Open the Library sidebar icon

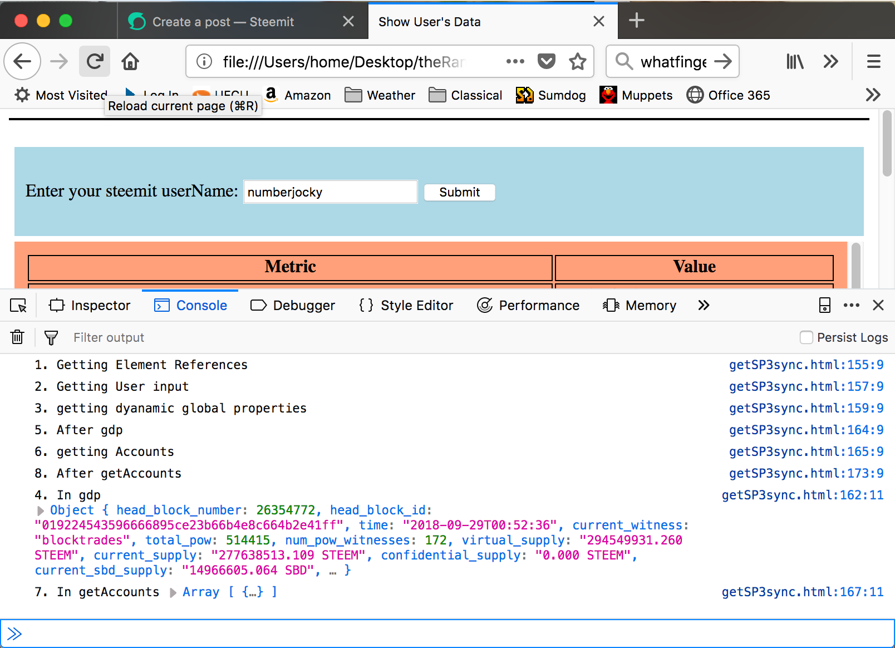coord(795,61)
